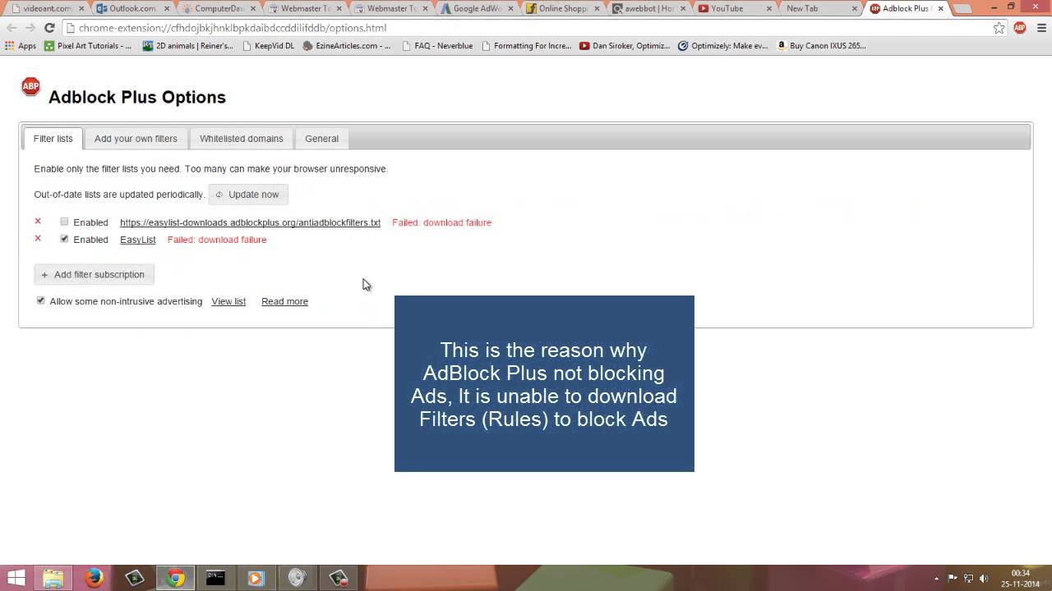
Task: Switch to the awebbot browser tab
Action: [x=648, y=9]
